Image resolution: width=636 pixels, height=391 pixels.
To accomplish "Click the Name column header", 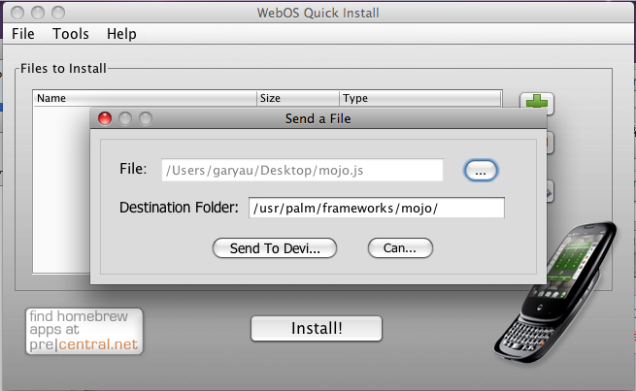I will pos(145,98).
